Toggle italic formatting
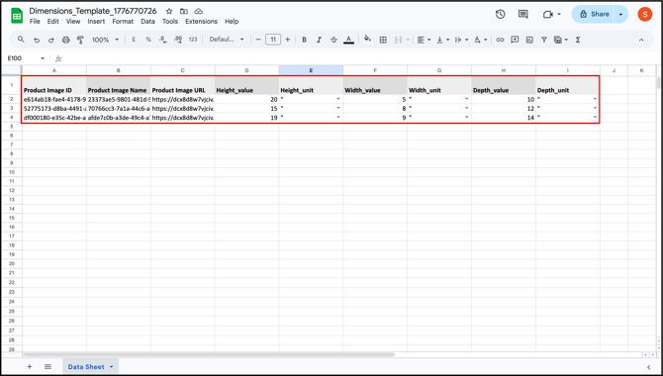663x376 pixels. tap(319, 40)
